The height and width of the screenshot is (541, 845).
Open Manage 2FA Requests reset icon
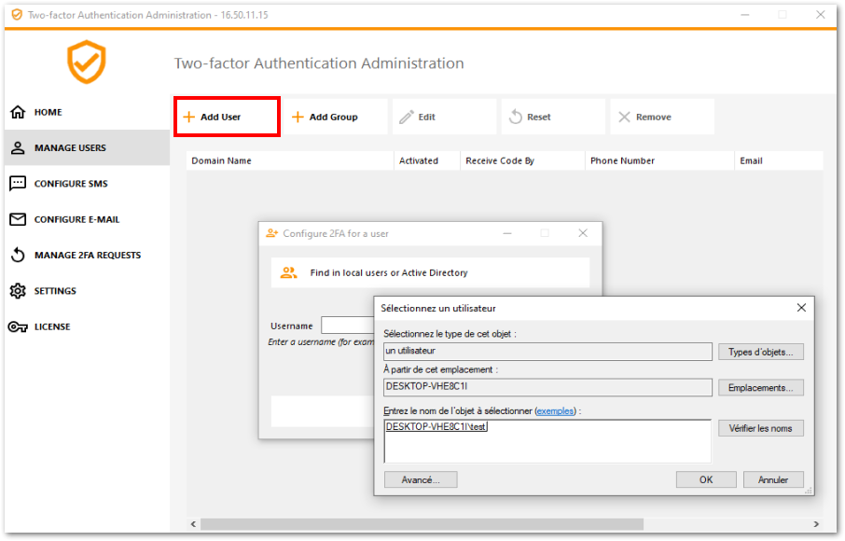18,256
